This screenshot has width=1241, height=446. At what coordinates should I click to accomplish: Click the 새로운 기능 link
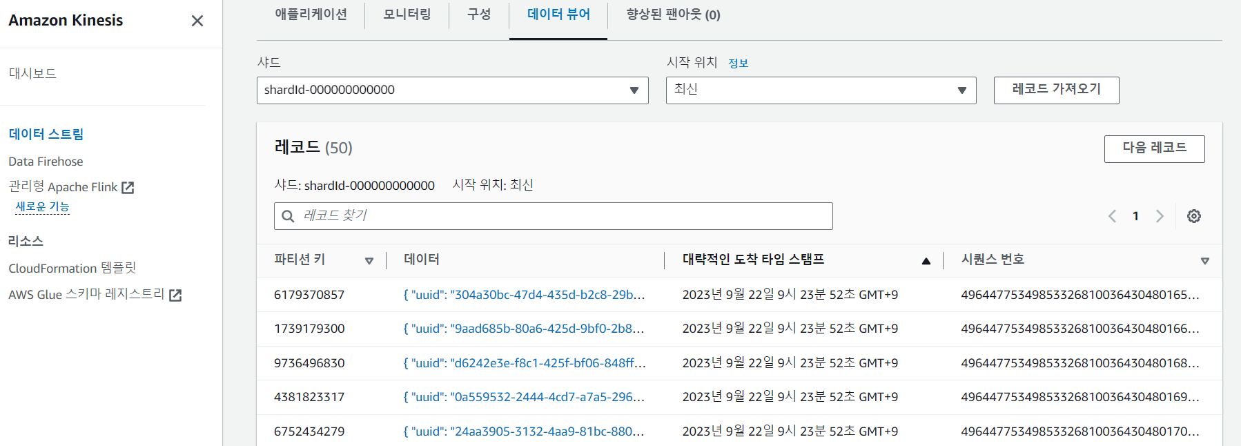point(42,206)
